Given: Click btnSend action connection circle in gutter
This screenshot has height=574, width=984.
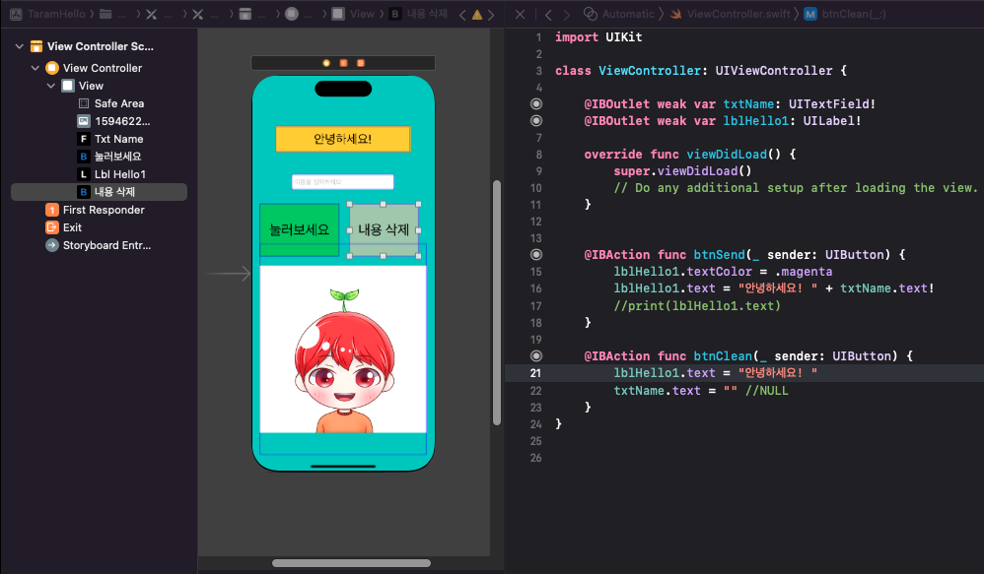Looking at the screenshot, I should click(536, 254).
